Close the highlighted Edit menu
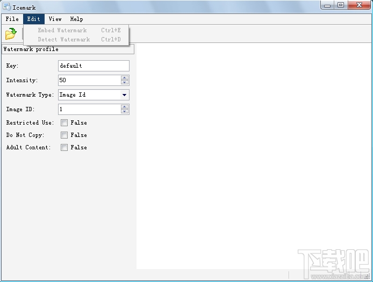The image size is (373, 282). click(x=33, y=19)
